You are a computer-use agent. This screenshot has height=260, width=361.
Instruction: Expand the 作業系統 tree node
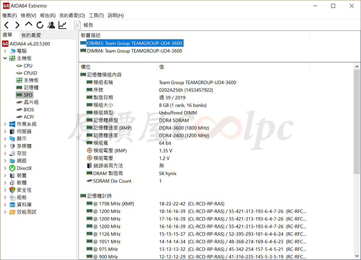5,124
